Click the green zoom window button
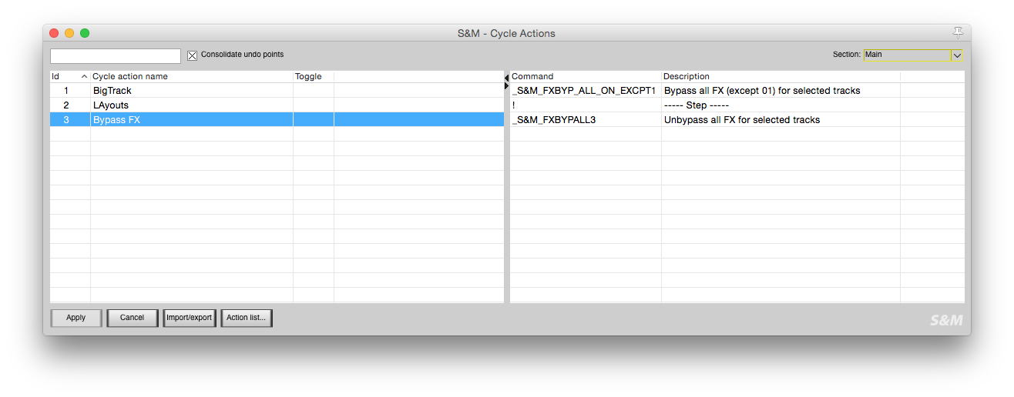The width and height of the screenshot is (1014, 397). click(85, 33)
